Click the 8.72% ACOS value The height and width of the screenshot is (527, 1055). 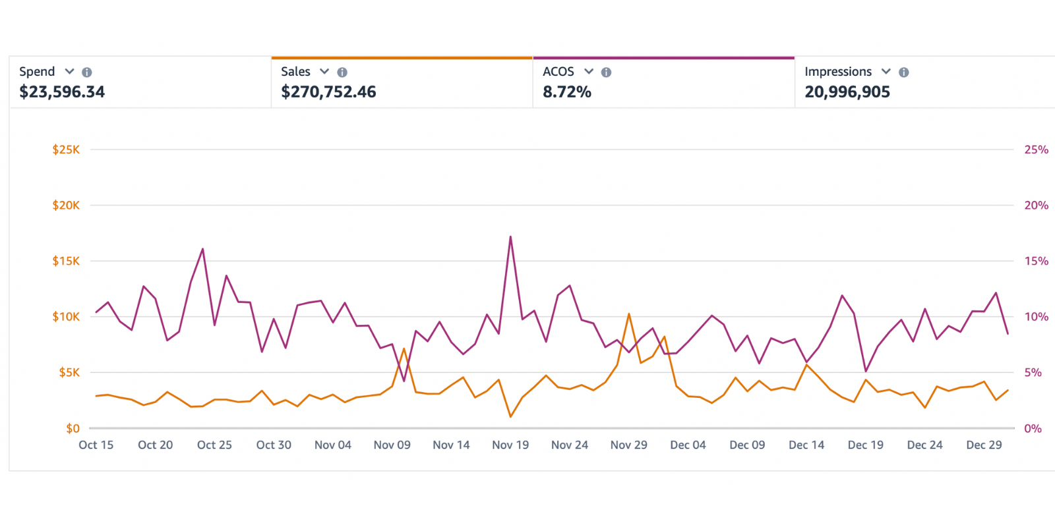tap(567, 92)
